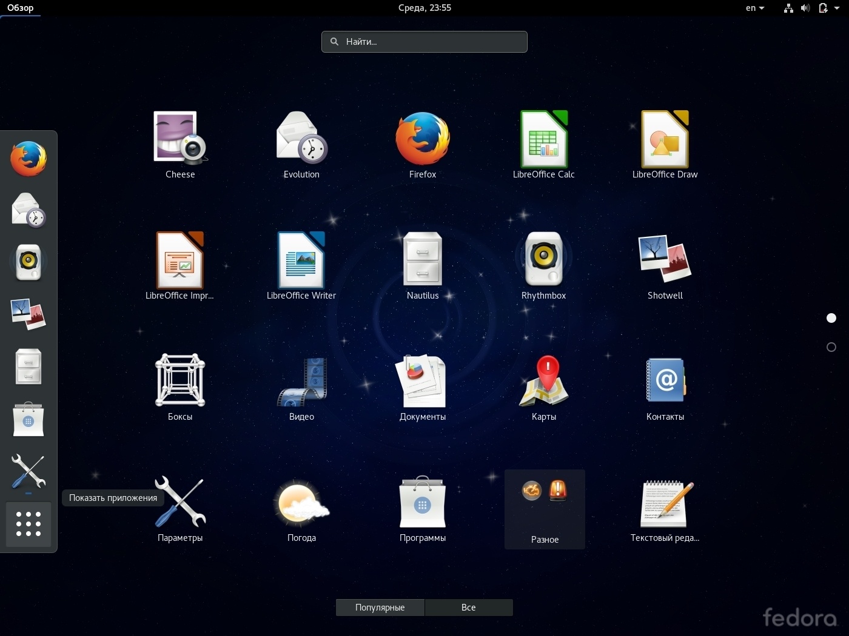The width and height of the screenshot is (849, 636).
Task: Focus the Найти search field
Action: click(424, 42)
